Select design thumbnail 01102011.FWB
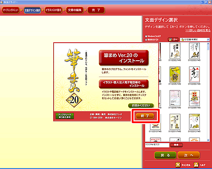 [175, 122]
